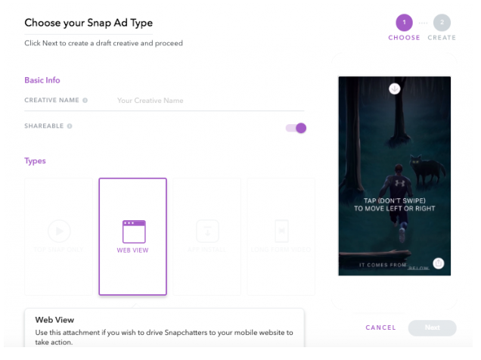Toggle the Shareable switch off
Screen dimensions: 481x360
coord(296,128)
